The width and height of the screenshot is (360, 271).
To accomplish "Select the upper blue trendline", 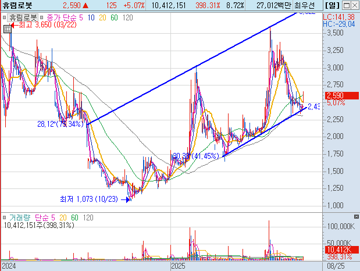I will pos(191,69).
